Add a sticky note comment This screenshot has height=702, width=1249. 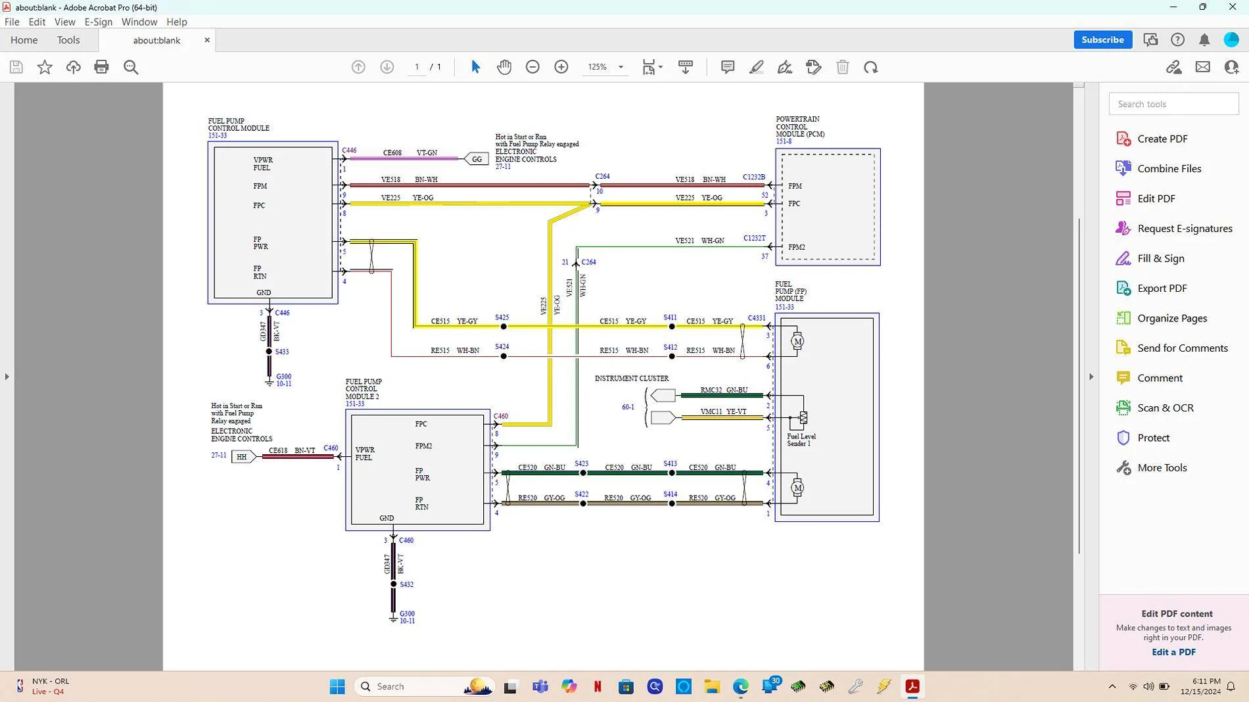[x=728, y=67]
